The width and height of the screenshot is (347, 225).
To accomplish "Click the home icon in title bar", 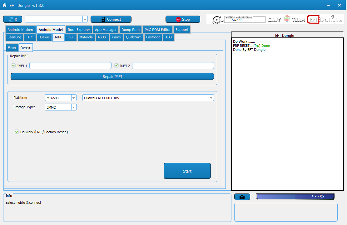I will pos(4,5).
